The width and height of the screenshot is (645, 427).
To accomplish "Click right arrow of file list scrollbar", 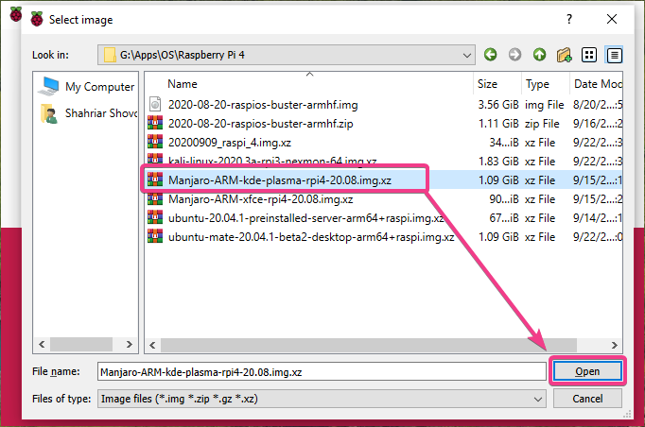I will coord(614,345).
